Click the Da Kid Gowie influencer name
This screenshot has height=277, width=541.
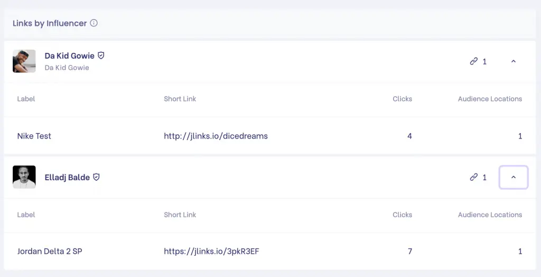pos(69,56)
